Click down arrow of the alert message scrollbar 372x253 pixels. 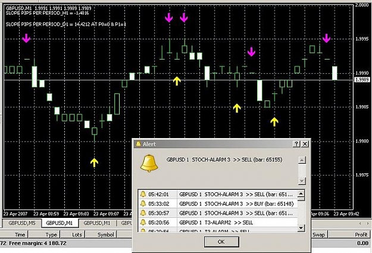(x=302, y=182)
